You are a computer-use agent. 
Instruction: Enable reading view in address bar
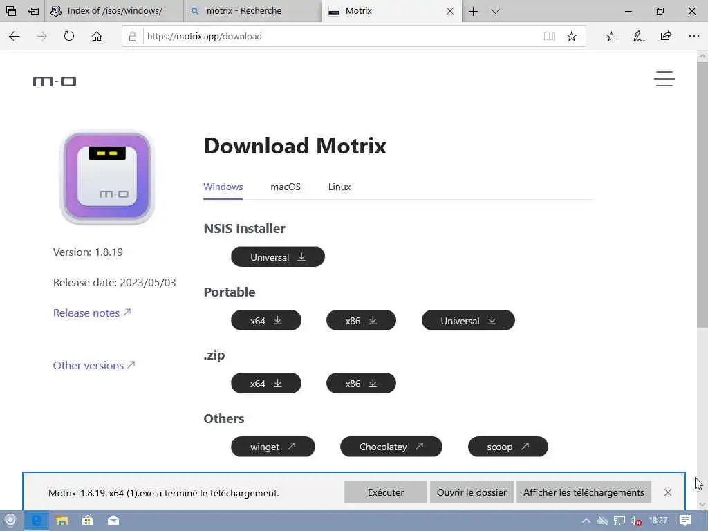(549, 37)
